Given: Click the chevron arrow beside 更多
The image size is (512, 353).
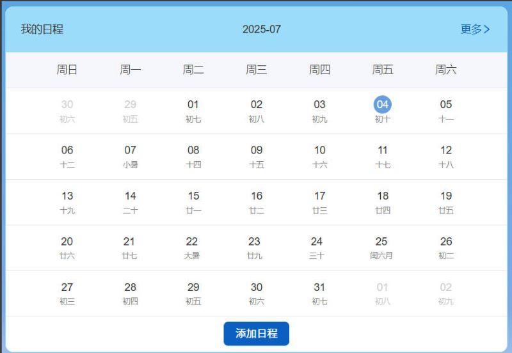Looking at the screenshot, I should [488, 29].
